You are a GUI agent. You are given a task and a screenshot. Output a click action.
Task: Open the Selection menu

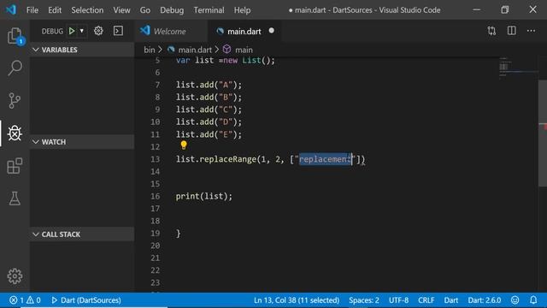(87, 10)
